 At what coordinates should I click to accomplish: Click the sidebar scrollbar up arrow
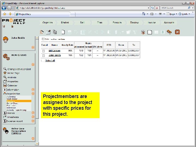pyautogui.click(x=37, y=38)
